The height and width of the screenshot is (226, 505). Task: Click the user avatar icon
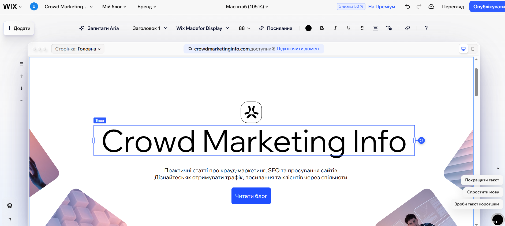tap(34, 7)
